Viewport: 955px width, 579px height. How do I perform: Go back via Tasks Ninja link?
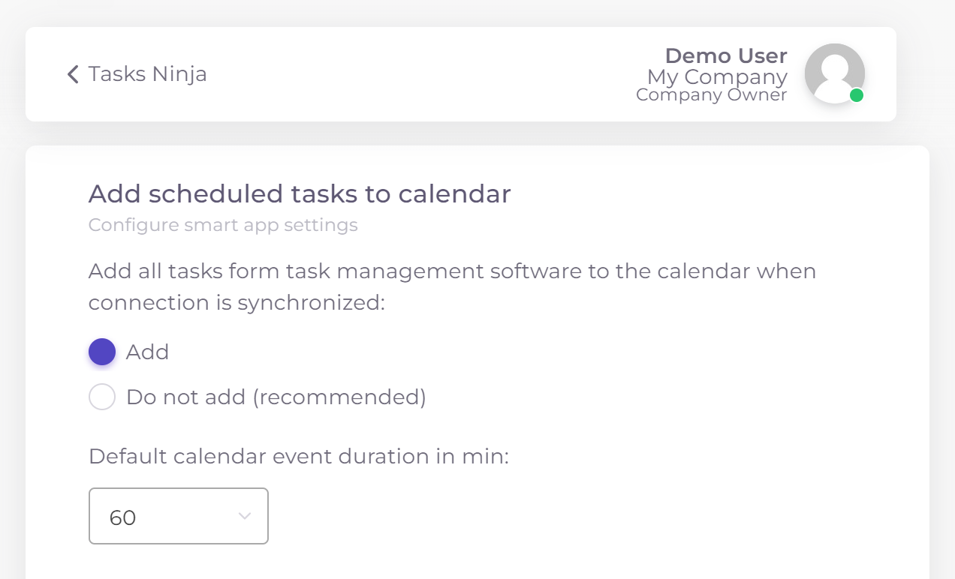[x=147, y=74]
